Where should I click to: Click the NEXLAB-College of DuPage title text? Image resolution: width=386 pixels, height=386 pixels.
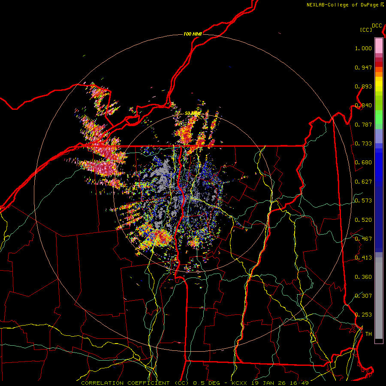click(x=342, y=5)
